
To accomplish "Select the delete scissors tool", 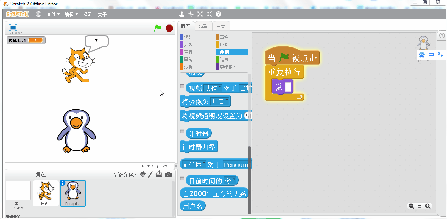I will point(191,14).
